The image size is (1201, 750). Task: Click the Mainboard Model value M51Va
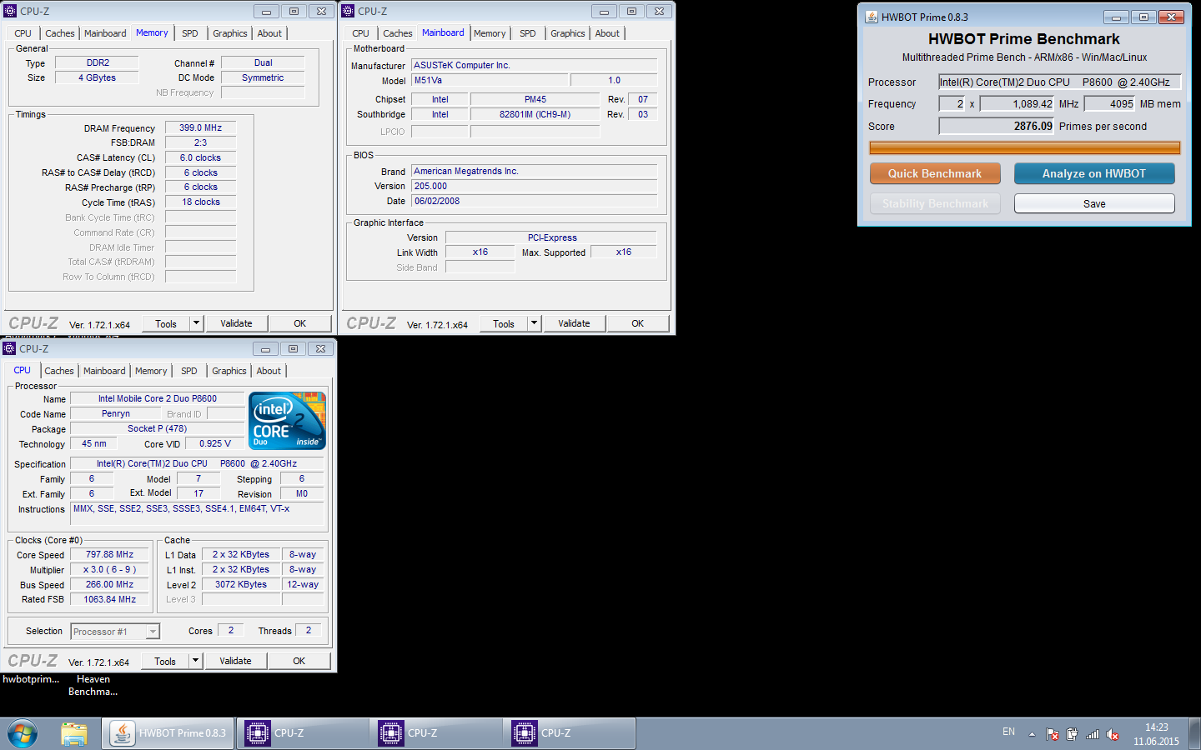point(490,80)
